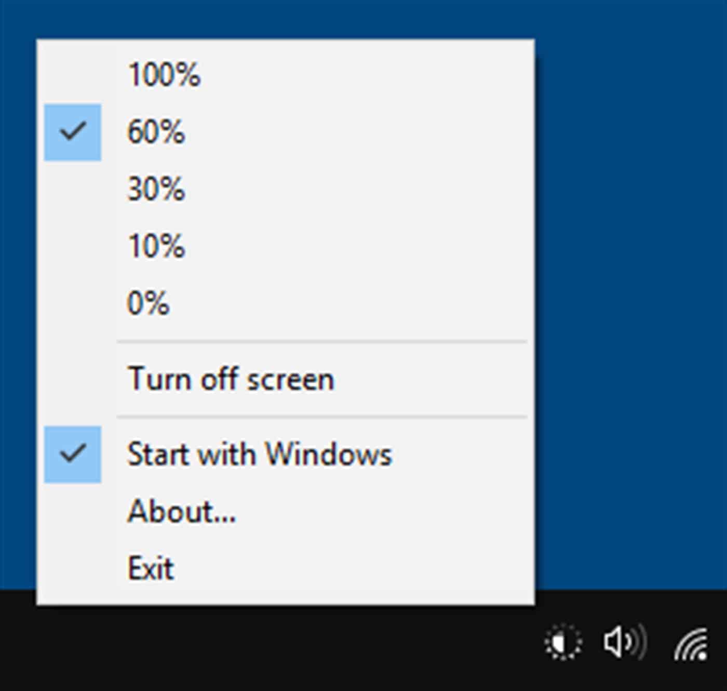This screenshot has width=727, height=691.
Task: Select 0% brightness
Action: [149, 303]
